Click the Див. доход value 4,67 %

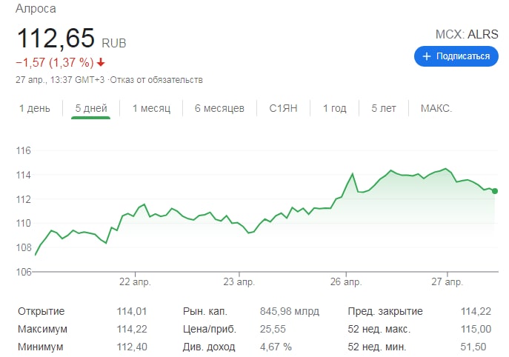[276, 347]
